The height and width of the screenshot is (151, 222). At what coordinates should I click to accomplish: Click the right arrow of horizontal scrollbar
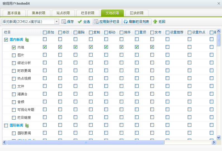[214, 142]
